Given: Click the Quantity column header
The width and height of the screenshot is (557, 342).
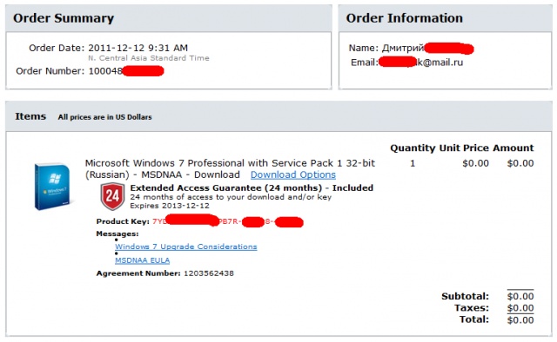Looking at the screenshot, I should [413, 148].
